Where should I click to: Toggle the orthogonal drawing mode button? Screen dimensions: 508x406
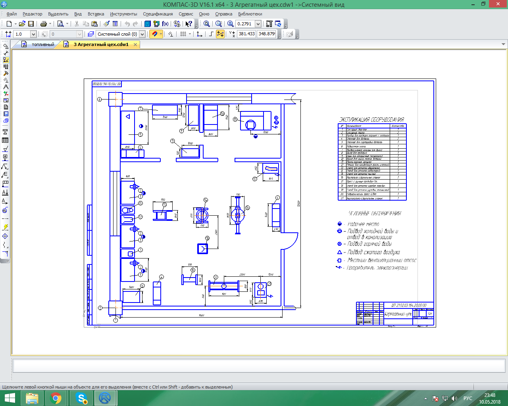[211, 34]
